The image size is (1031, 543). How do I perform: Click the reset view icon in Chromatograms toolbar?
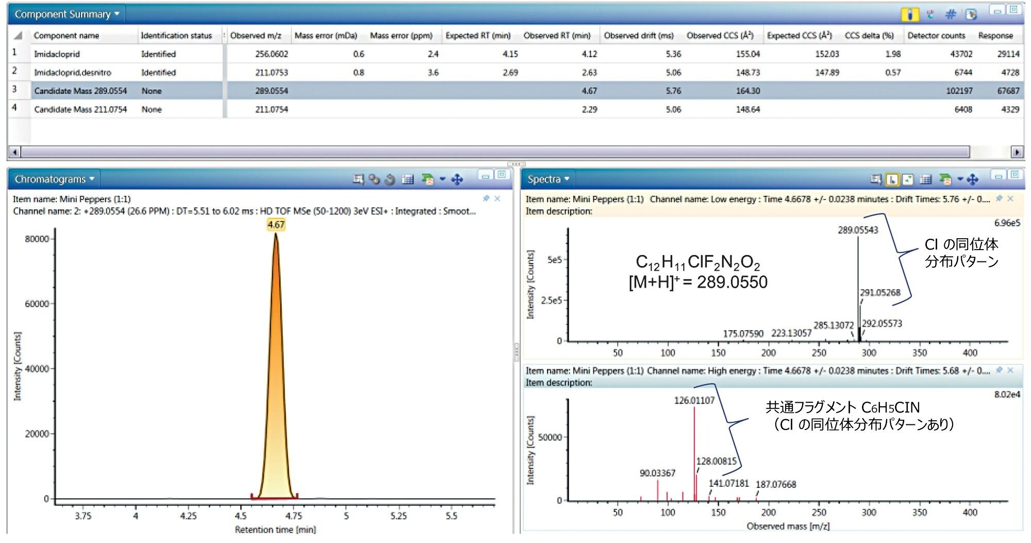[x=390, y=179]
